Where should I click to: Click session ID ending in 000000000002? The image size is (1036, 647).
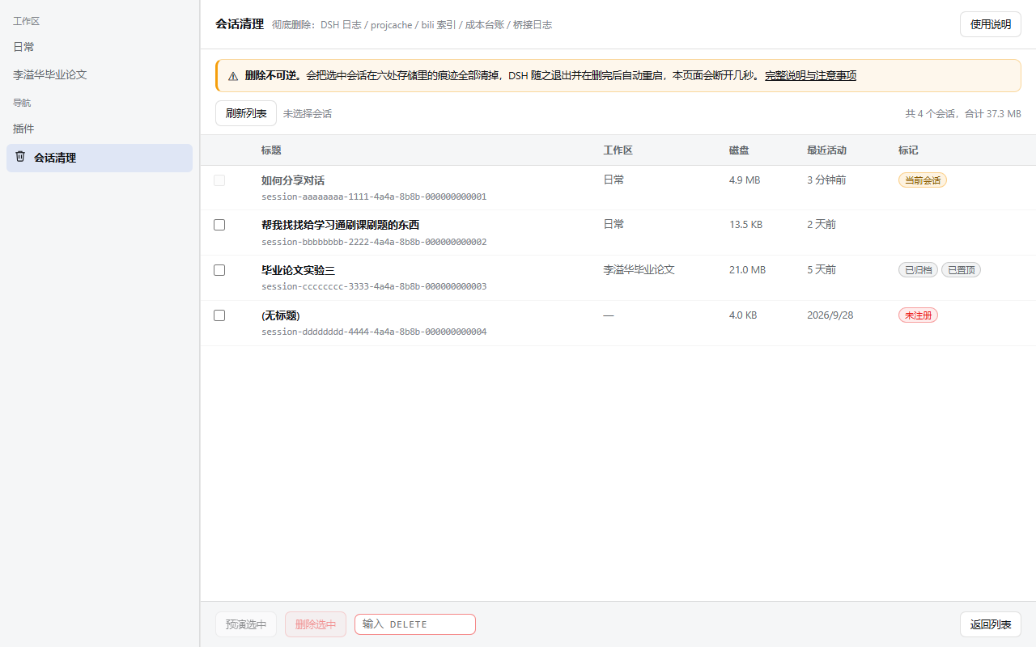[x=374, y=242]
